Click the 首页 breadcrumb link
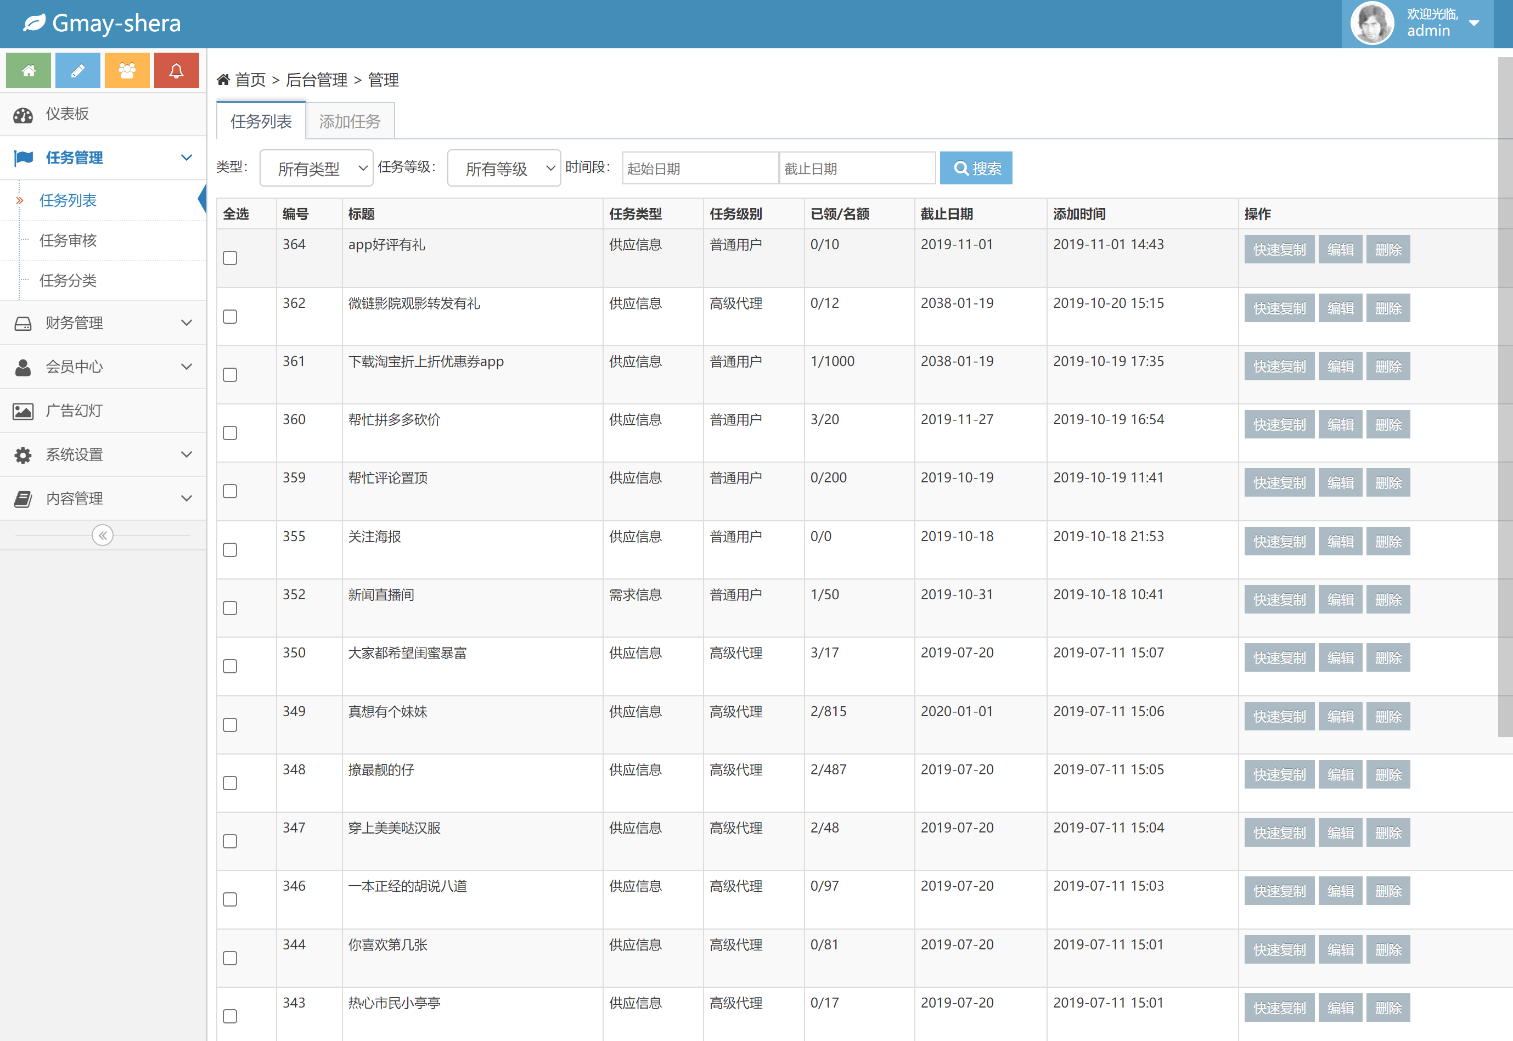Viewport: 1513px width, 1041px height. [x=250, y=80]
